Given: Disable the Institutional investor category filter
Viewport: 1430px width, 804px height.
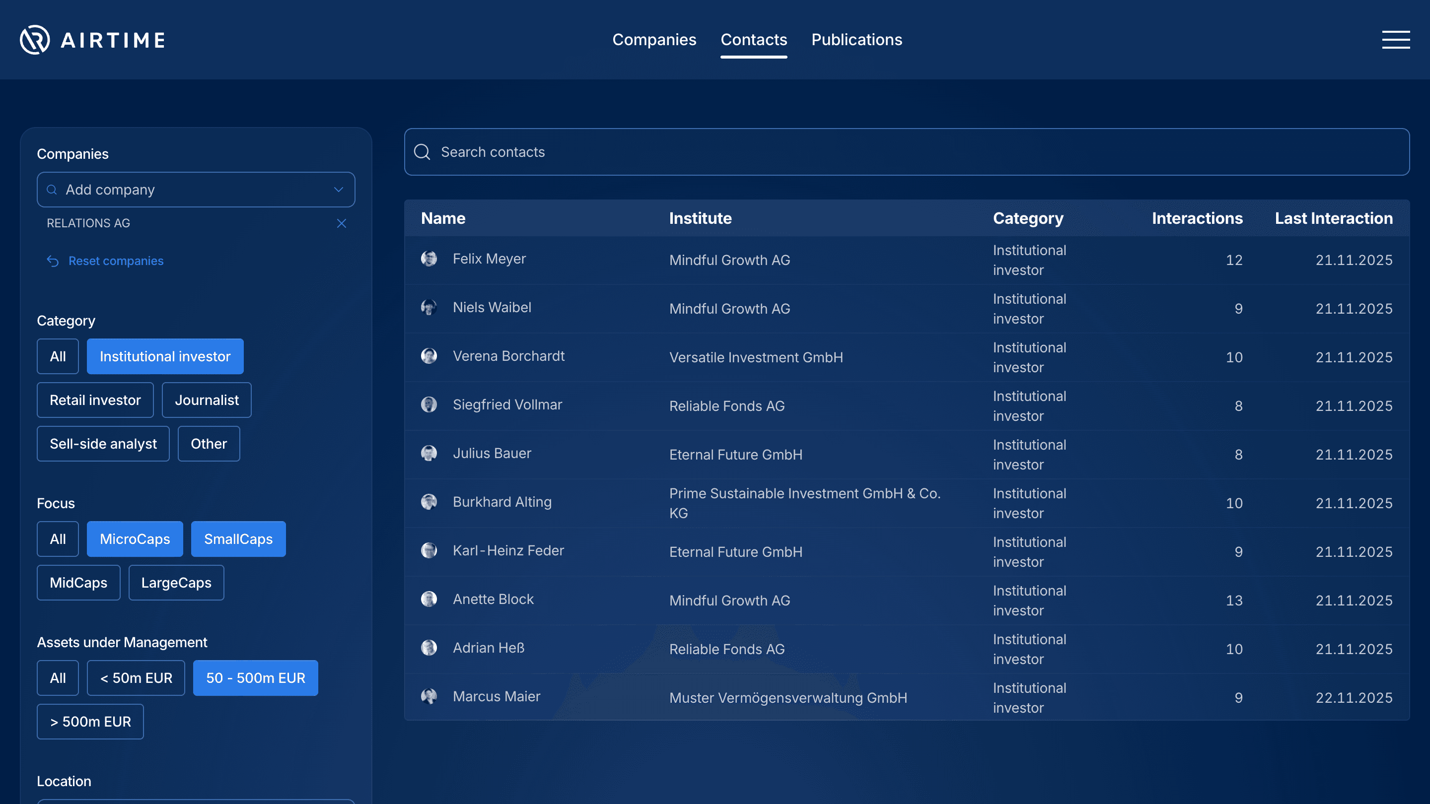Looking at the screenshot, I should tap(165, 356).
